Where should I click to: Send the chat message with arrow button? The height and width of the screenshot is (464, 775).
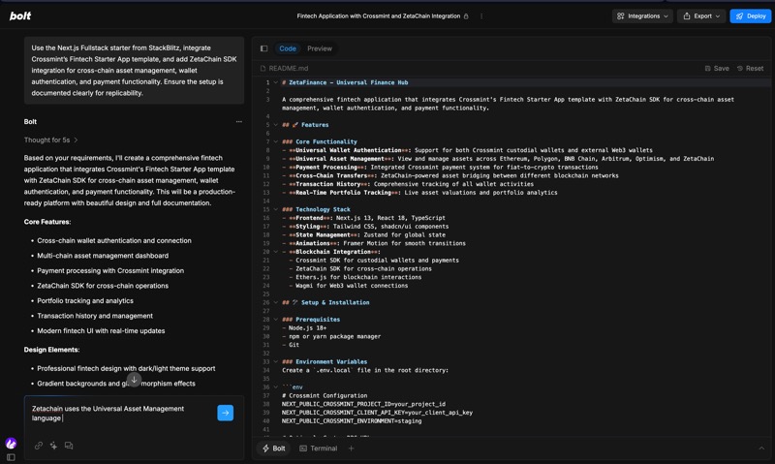[x=225, y=413]
